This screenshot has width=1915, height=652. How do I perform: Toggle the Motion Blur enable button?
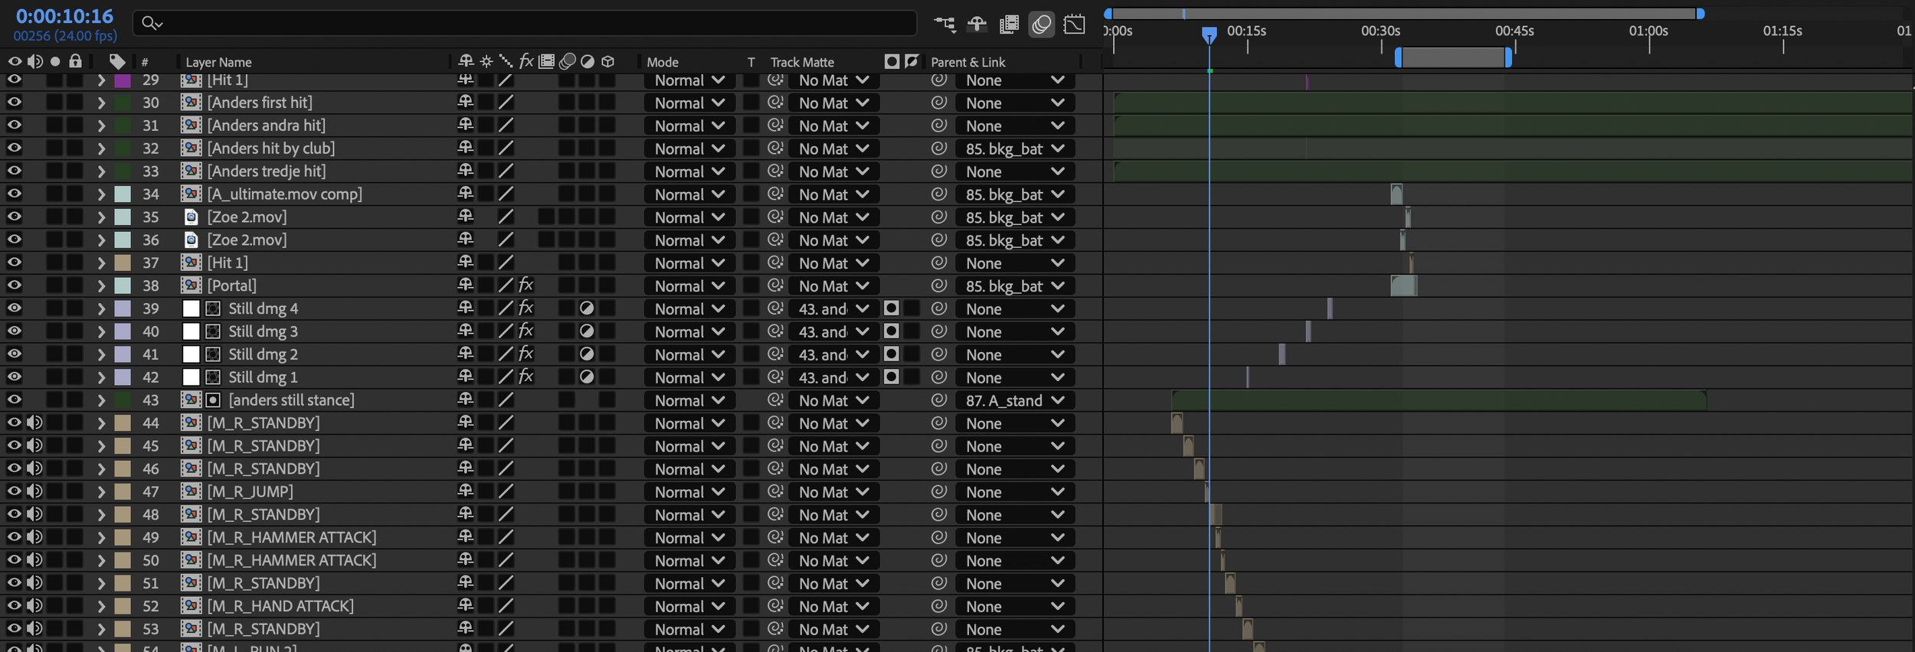(x=1041, y=24)
